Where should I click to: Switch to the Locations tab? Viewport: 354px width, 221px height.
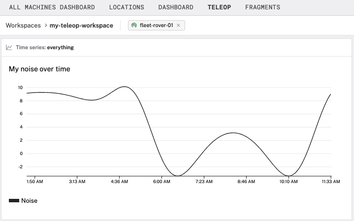click(127, 7)
